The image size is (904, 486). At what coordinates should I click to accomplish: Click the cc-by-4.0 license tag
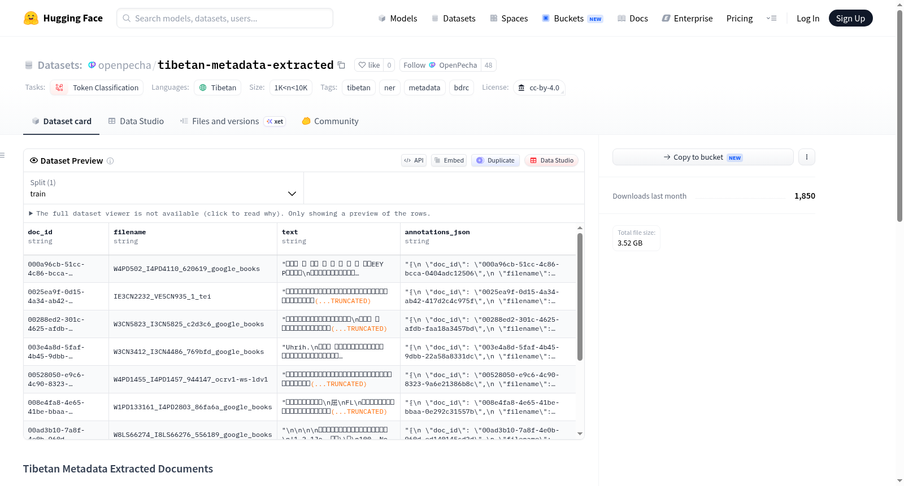539,87
